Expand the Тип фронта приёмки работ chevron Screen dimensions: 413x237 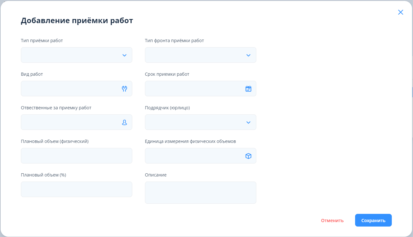tap(248, 55)
